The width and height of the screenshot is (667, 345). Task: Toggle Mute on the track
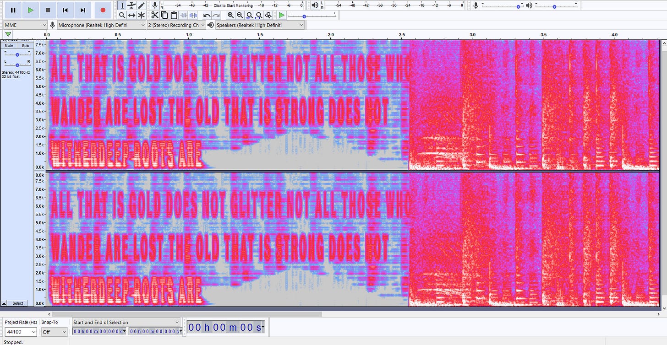(9, 46)
